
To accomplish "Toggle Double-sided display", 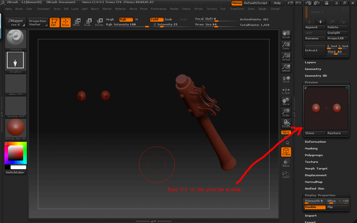I will pos(315,207).
